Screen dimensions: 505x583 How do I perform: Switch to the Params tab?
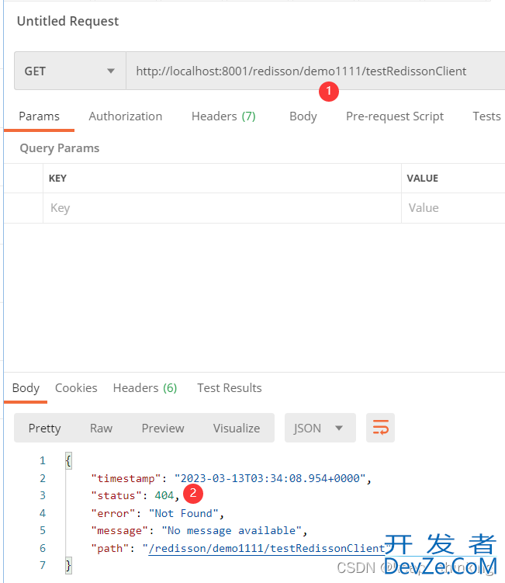[39, 116]
